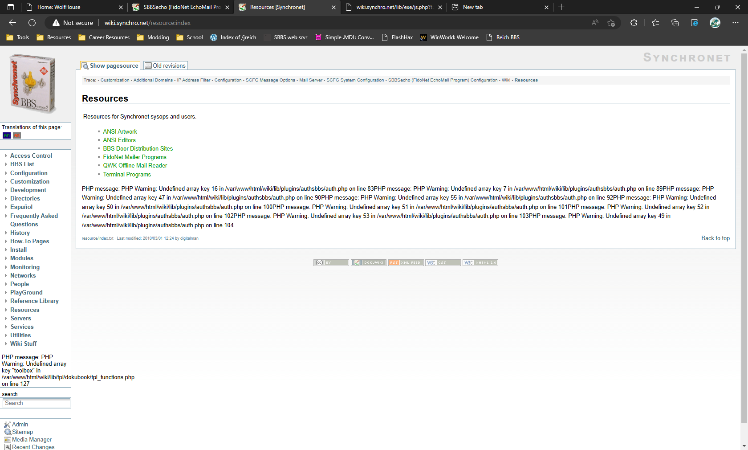The image size is (748, 450).
Task: Click the W3C XHTML 1.0 badge
Action: tap(480, 263)
